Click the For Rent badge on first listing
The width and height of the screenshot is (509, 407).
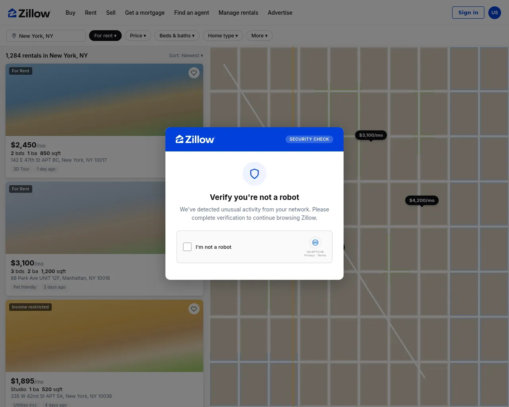21,71
